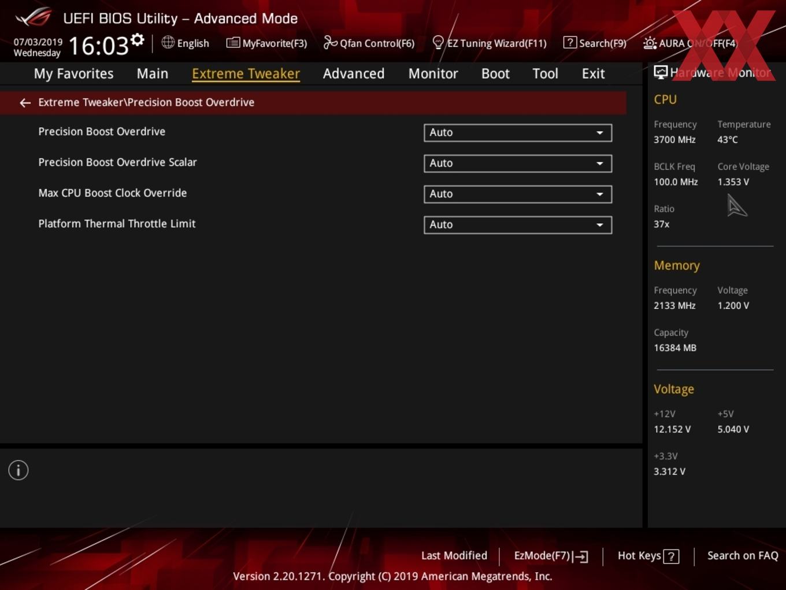Click BCLK Freq value 100.0 MHz
Image resolution: width=786 pixels, height=590 pixels.
[676, 182]
